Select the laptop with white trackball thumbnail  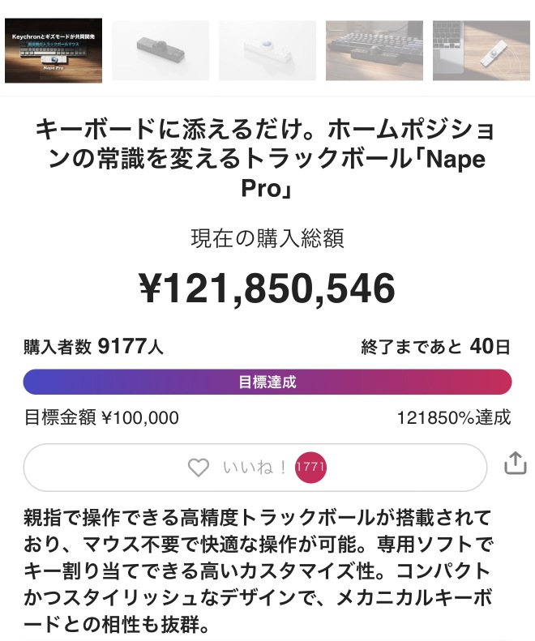pos(481,50)
